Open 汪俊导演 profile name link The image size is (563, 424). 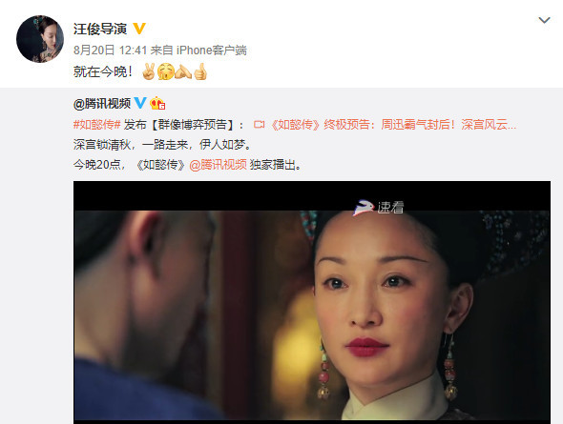pyautogui.click(x=100, y=29)
